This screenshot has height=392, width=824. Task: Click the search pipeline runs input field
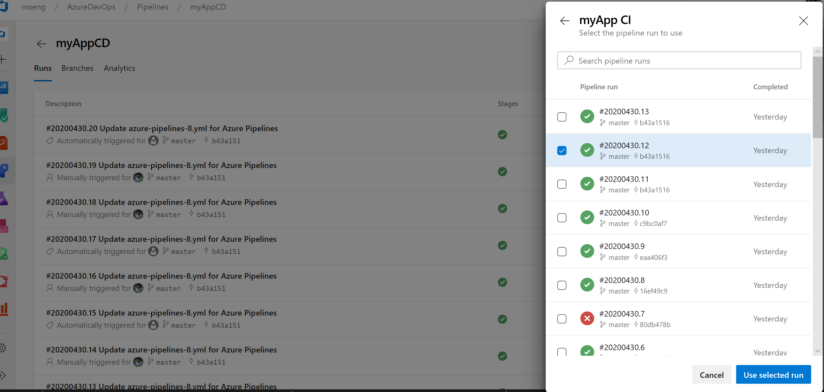click(679, 60)
